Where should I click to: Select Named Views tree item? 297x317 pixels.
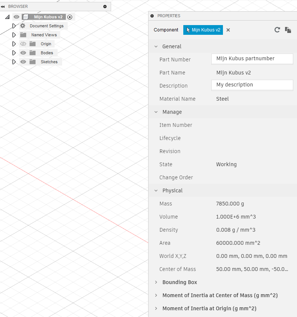[x=44, y=35]
